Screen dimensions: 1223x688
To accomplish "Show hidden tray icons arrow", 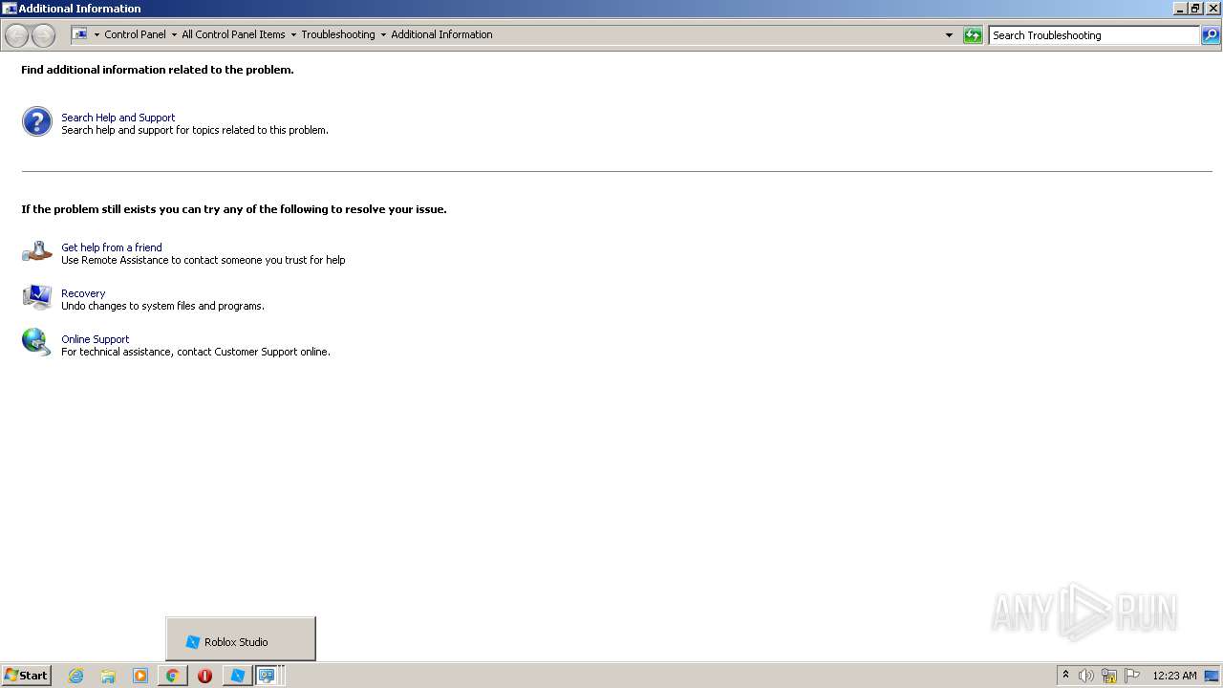I will (1066, 676).
